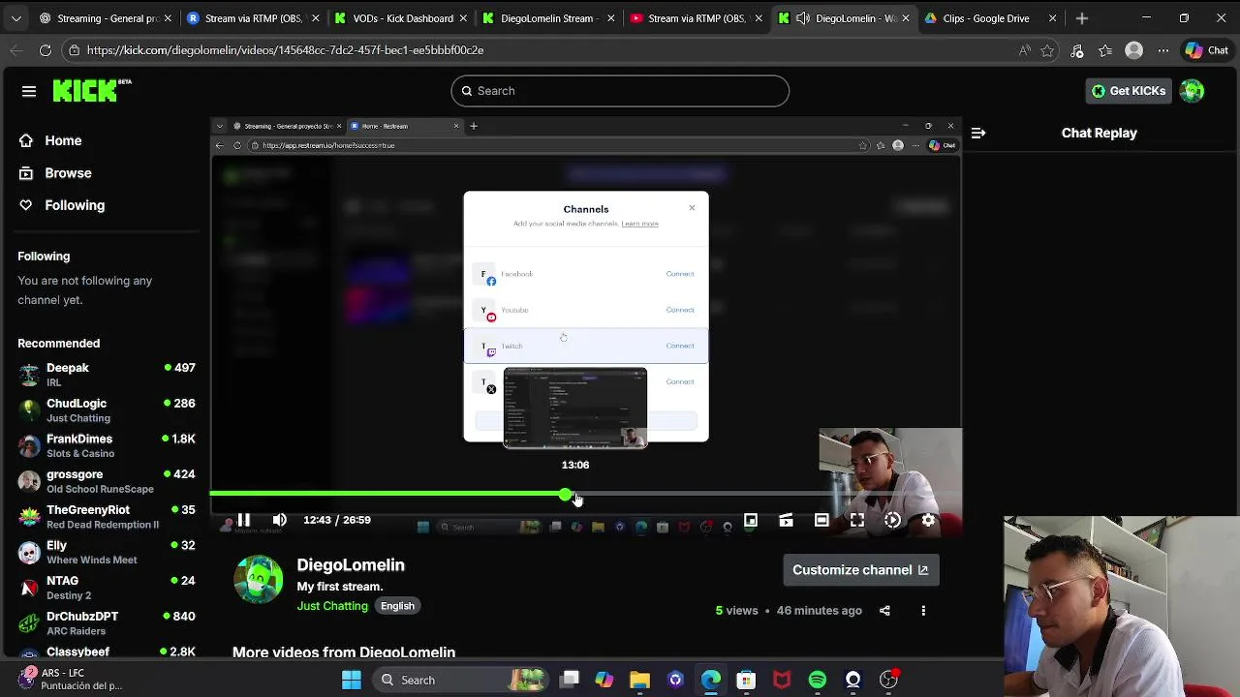Open ChudLogic recommended channel

(107, 410)
